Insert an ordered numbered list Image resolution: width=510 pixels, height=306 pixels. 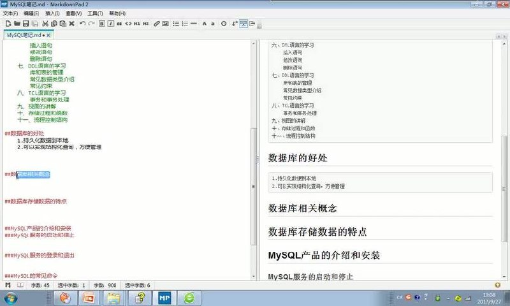[x=185, y=24]
